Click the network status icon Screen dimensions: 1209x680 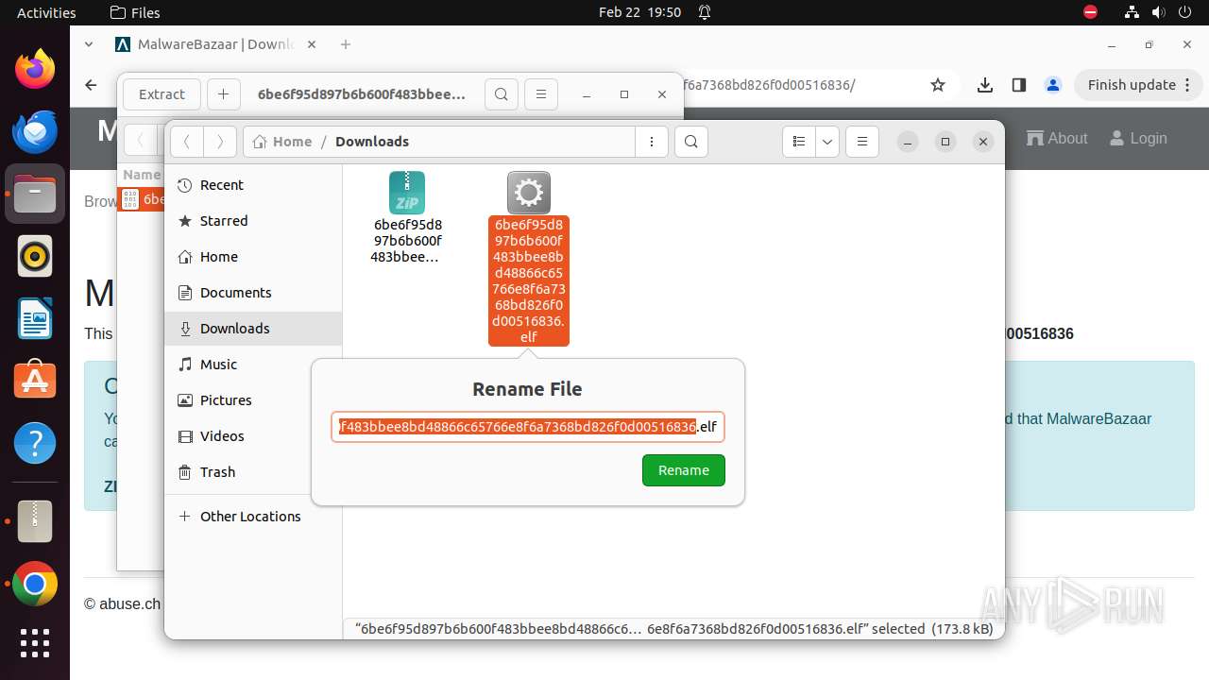click(1132, 12)
